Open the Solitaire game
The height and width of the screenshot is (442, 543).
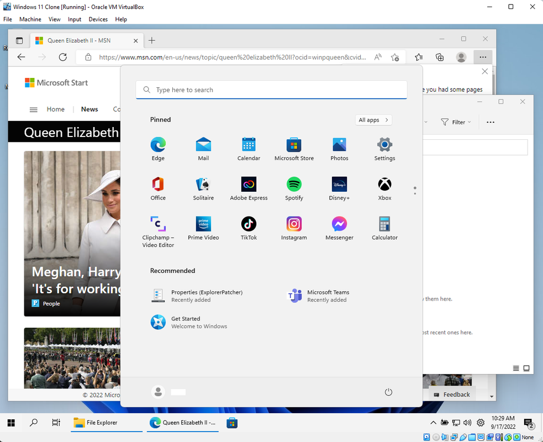coord(203,189)
